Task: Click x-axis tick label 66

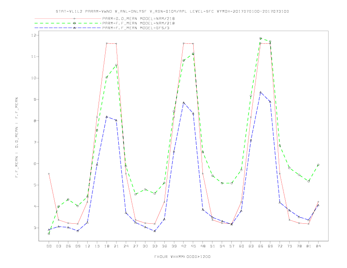Action: click(x=261, y=246)
